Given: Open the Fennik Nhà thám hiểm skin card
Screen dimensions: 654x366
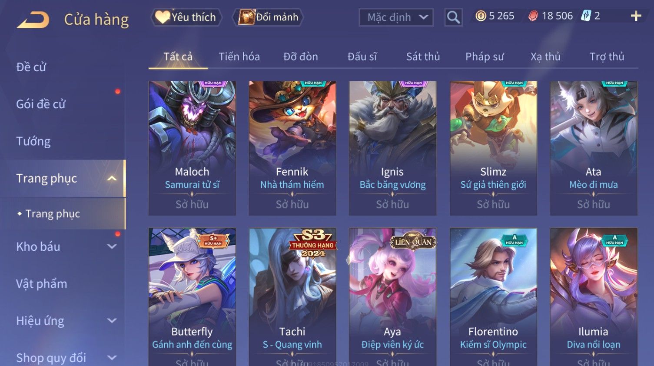Looking at the screenshot, I should point(292,148).
